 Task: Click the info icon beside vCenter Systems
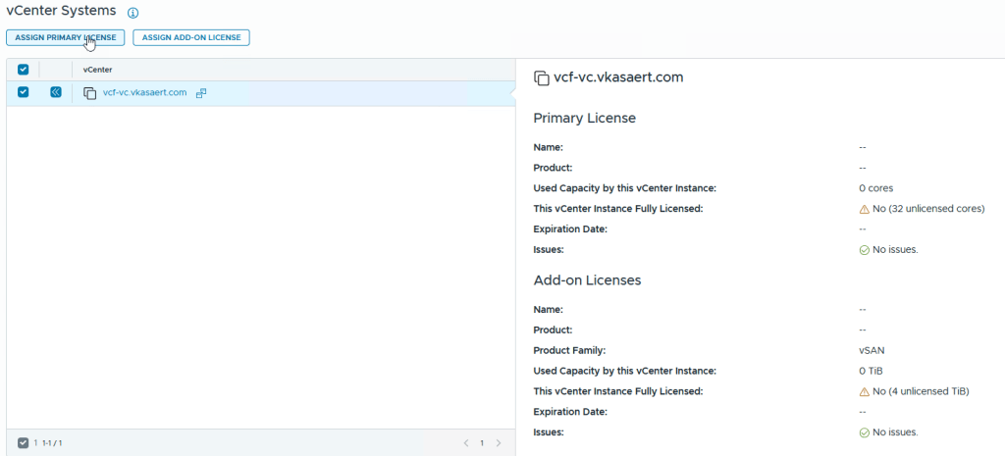[x=133, y=13]
